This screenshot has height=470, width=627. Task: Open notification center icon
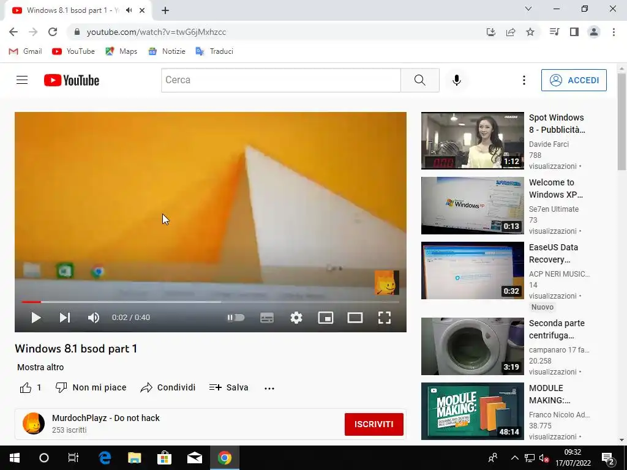608,458
